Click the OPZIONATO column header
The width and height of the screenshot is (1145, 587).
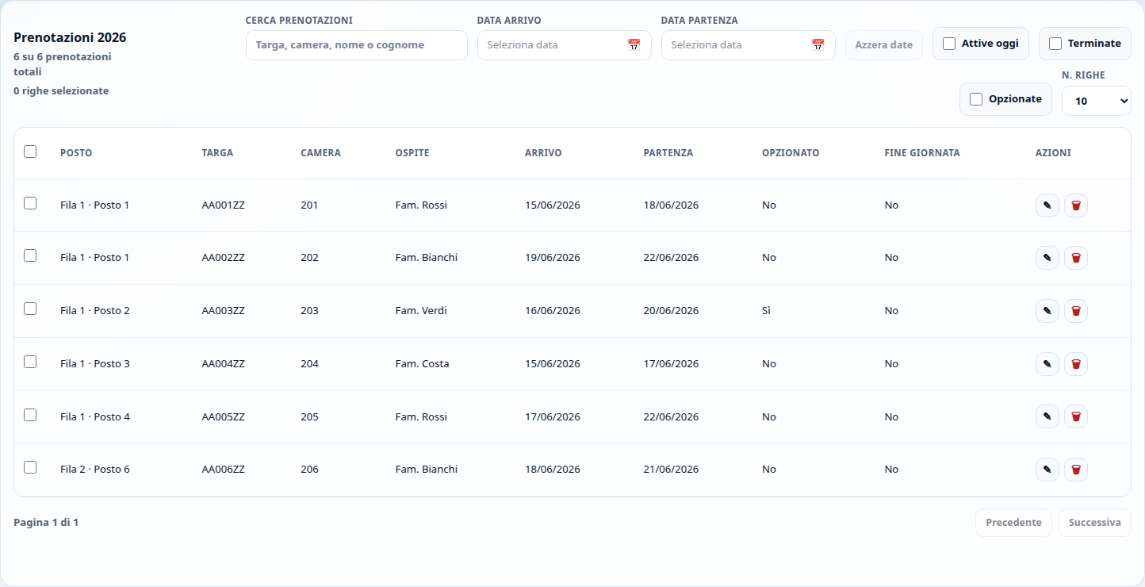pyautogui.click(x=791, y=153)
